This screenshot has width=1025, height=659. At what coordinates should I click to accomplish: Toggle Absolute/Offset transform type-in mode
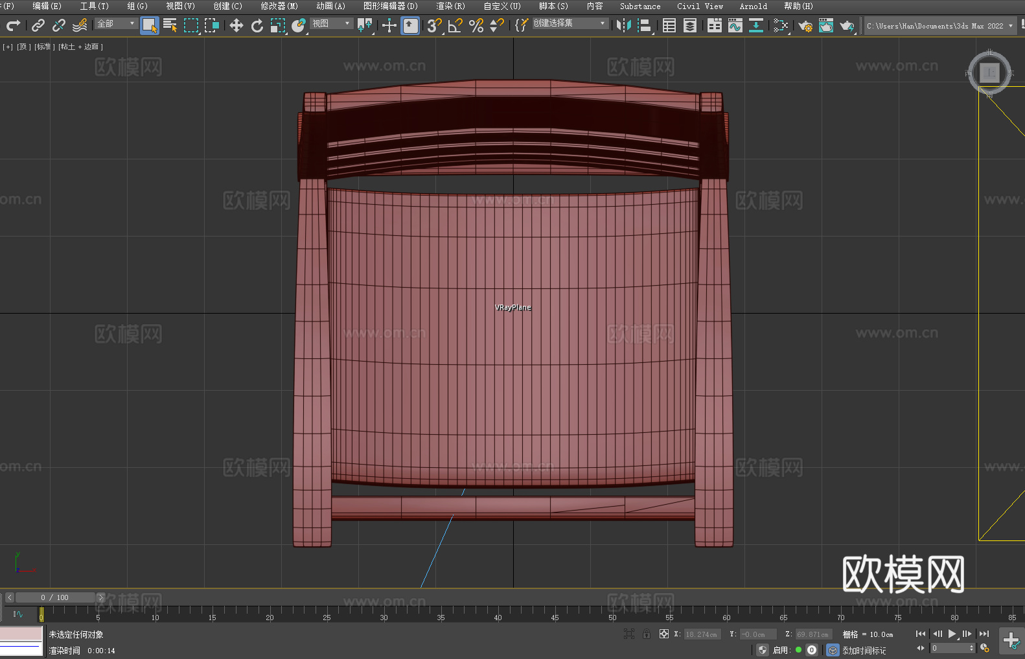pos(664,634)
